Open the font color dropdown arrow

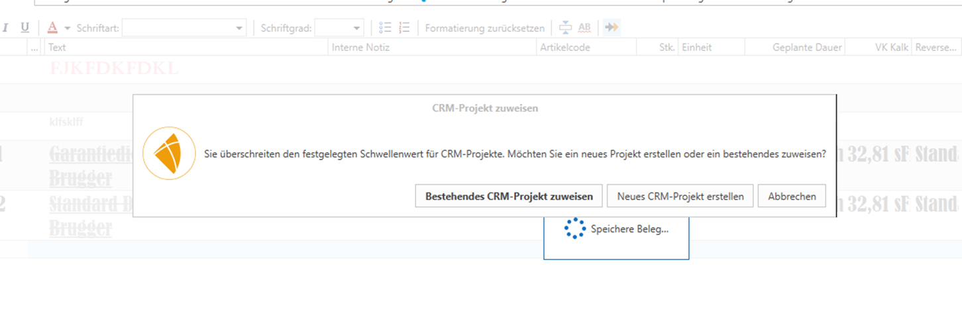pos(67,28)
